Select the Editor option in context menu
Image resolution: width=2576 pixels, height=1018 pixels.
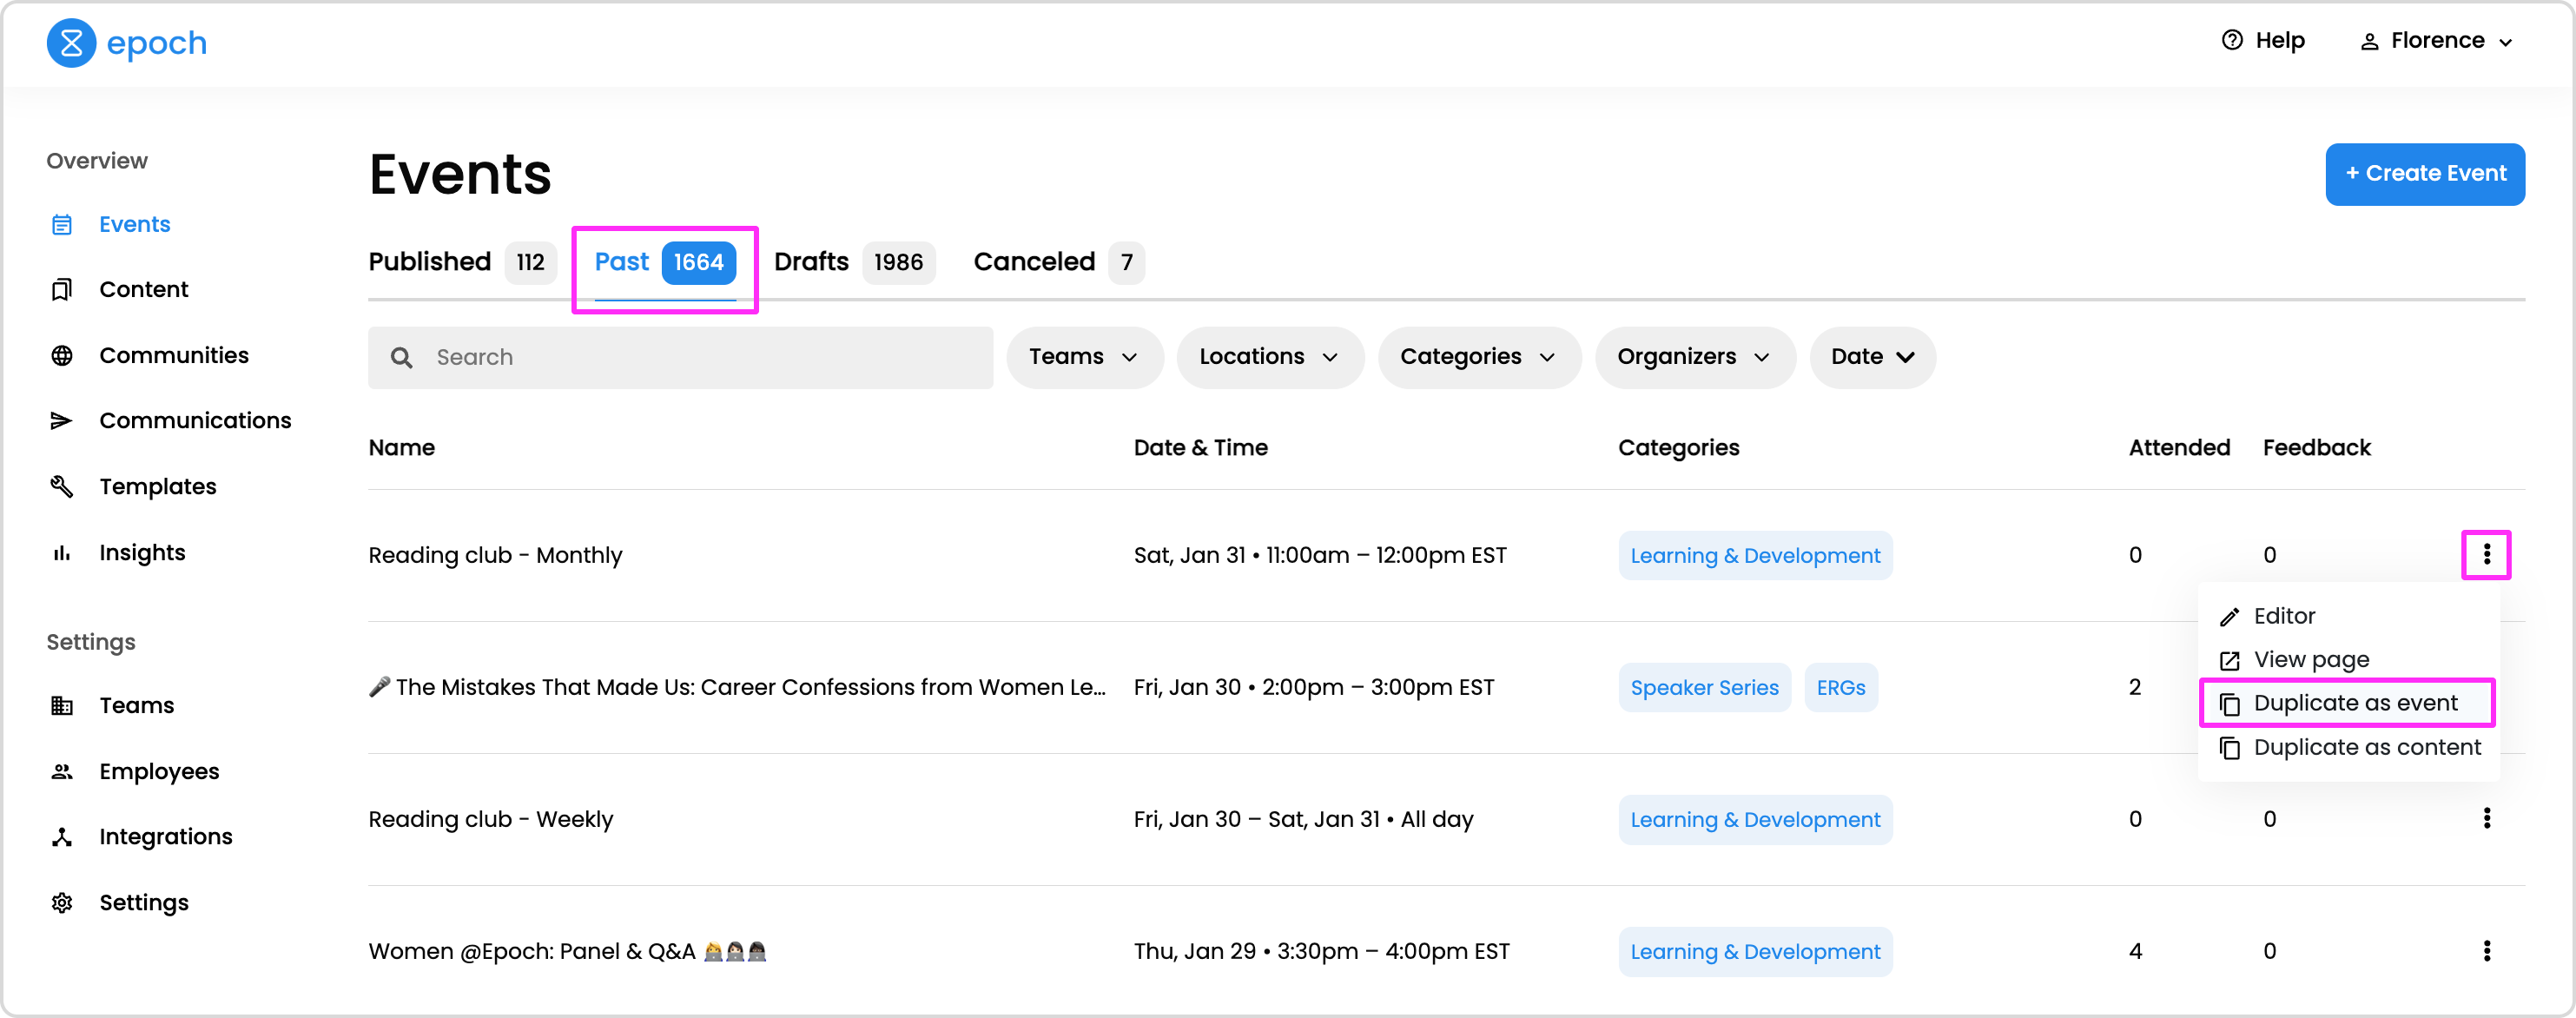pos(2284,616)
